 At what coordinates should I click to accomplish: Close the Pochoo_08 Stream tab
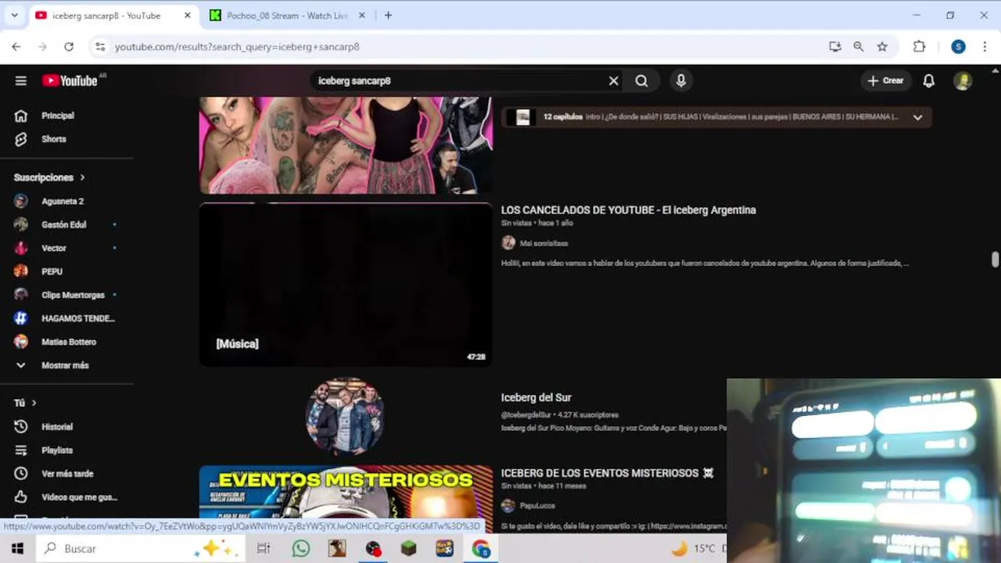[362, 16]
